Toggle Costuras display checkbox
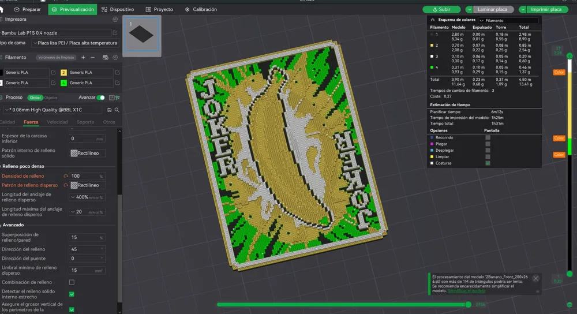The image size is (577, 314). click(488, 163)
